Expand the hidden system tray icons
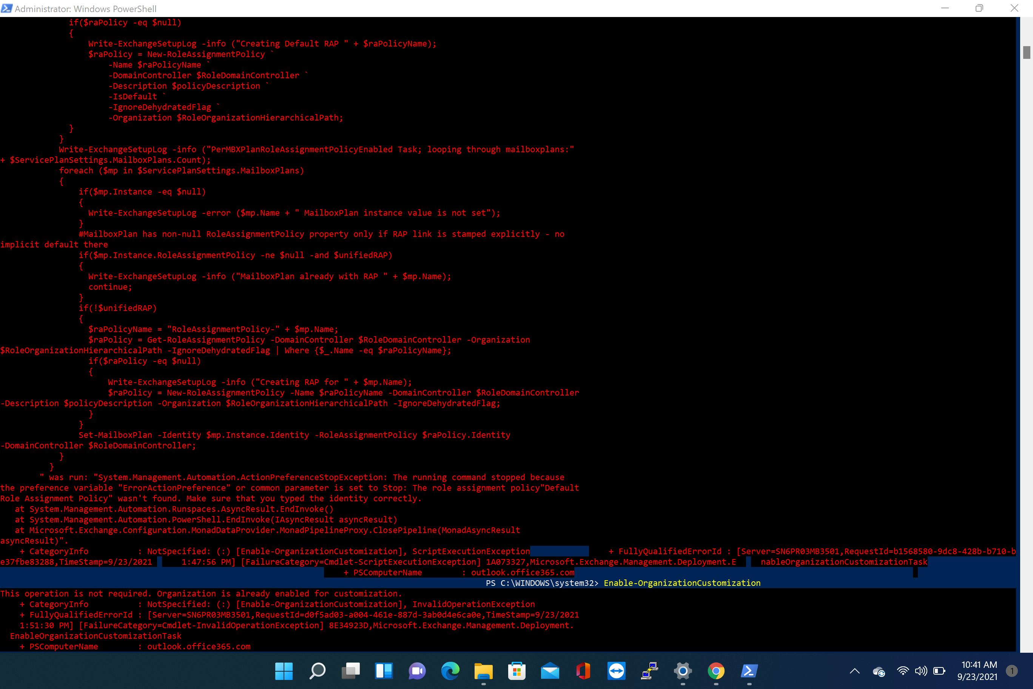Screen dimensions: 1033x689 point(854,671)
